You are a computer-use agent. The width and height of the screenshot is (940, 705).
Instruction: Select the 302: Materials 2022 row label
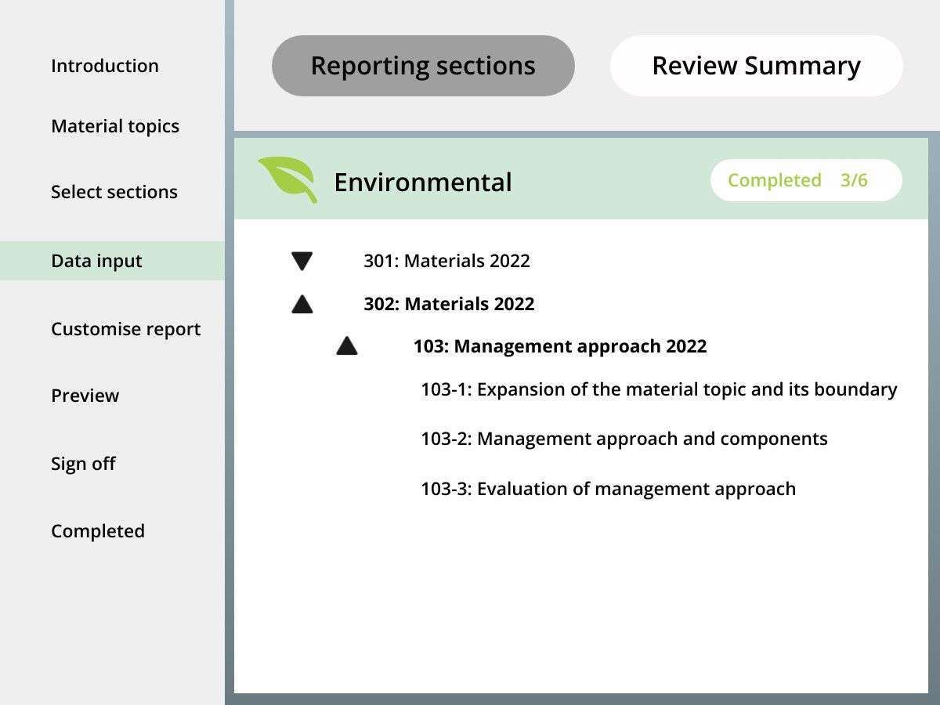click(x=449, y=304)
